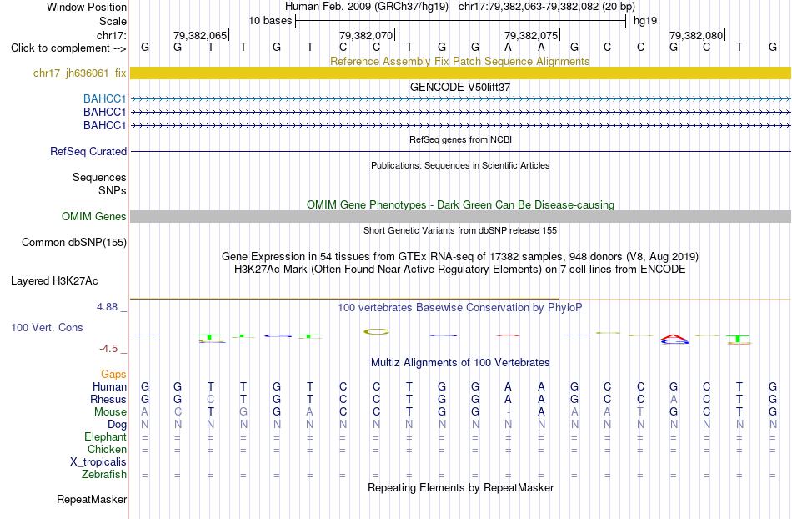The image size is (792, 519).
Task: Click the gray OMIM Genes bar
Action: point(460,216)
